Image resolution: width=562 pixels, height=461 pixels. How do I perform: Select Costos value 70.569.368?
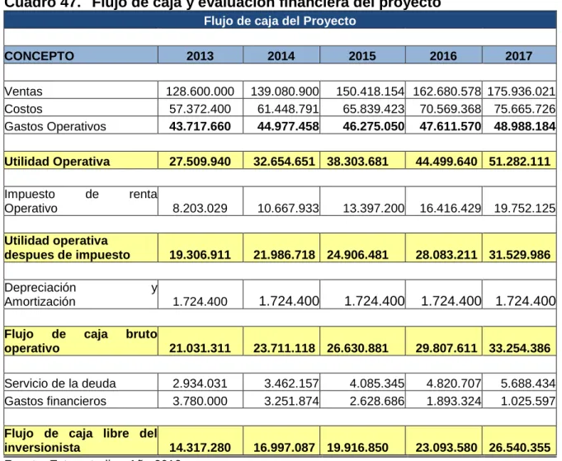(450, 109)
